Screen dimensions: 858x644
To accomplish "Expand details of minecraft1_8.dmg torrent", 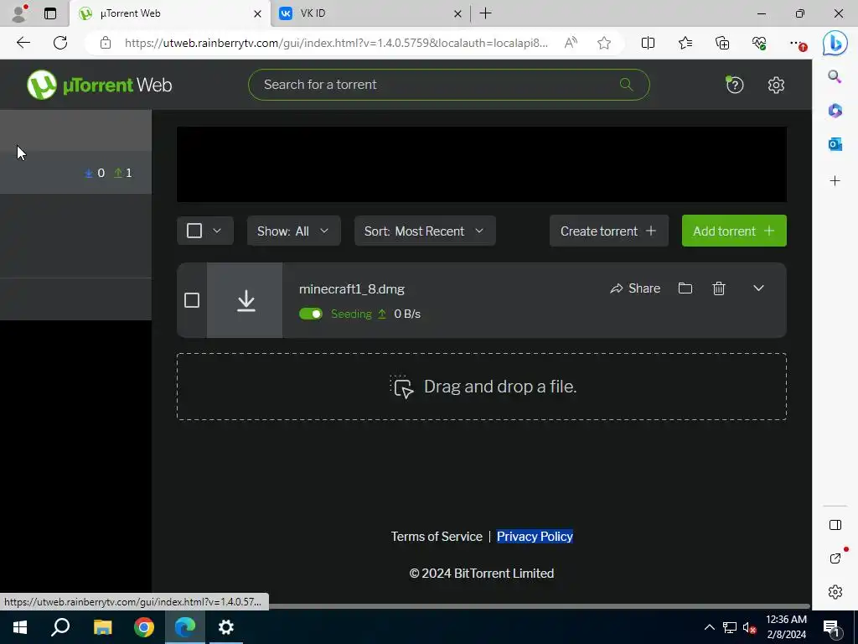I will pos(758,288).
